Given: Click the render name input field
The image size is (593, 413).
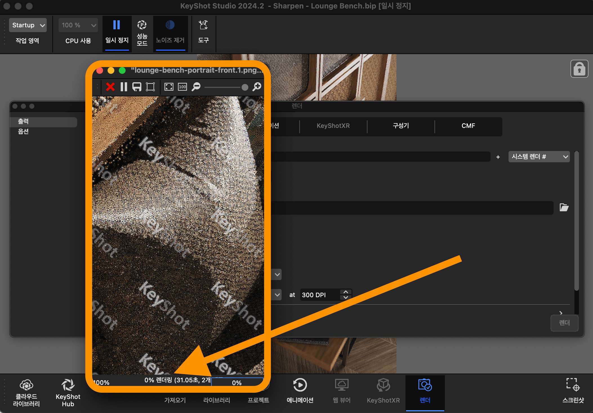Looking at the screenshot, I should [x=380, y=157].
